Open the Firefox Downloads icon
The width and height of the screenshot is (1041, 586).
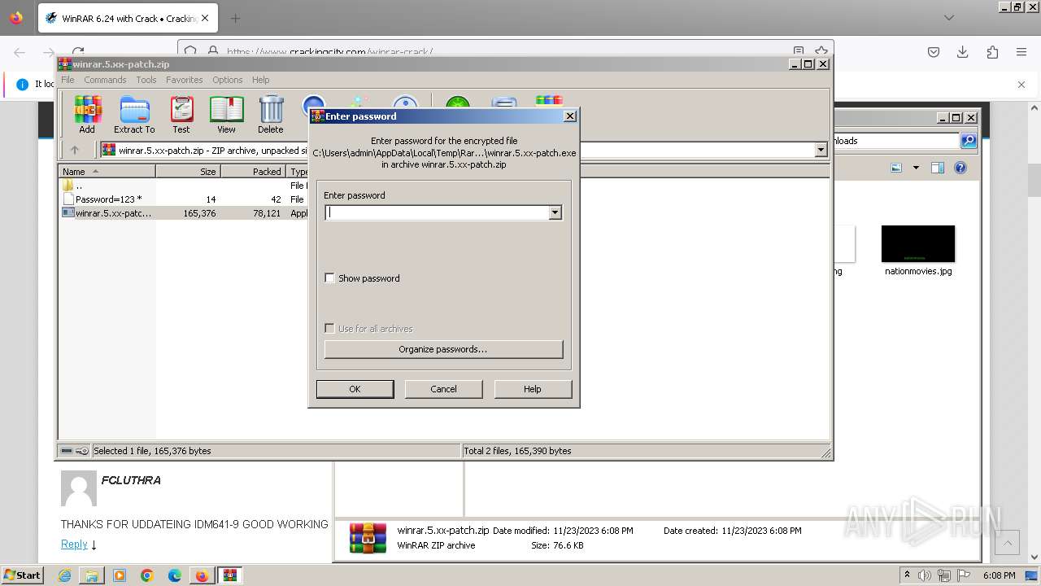click(x=963, y=52)
